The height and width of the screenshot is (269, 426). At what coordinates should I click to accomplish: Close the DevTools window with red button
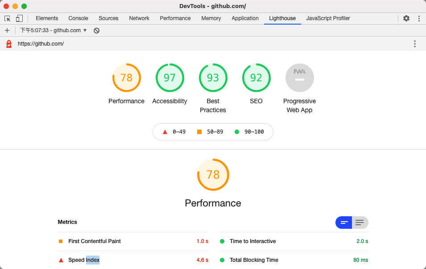tap(6, 6)
